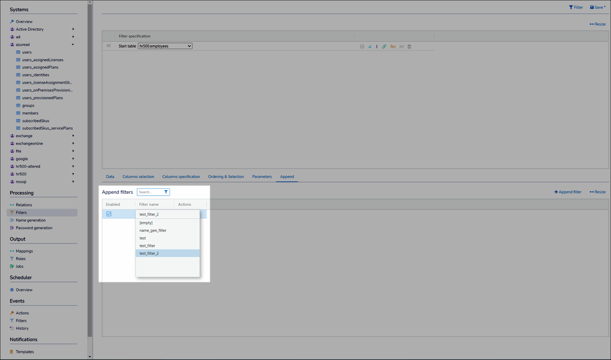Uncheck the Enabled checkbox for test_filter_2
Image resolution: width=611 pixels, height=360 pixels.
[109, 214]
